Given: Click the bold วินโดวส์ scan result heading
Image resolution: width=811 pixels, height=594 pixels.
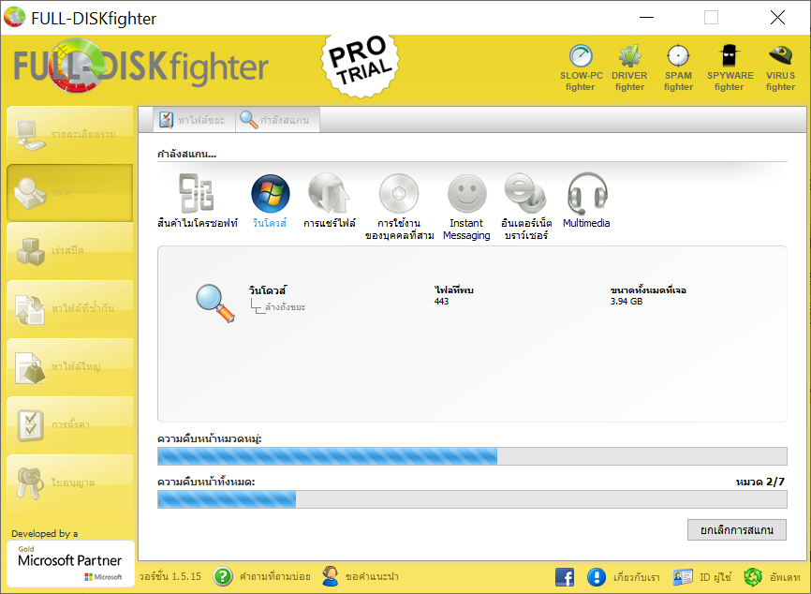Looking at the screenshot, I should tap(268, 290).
